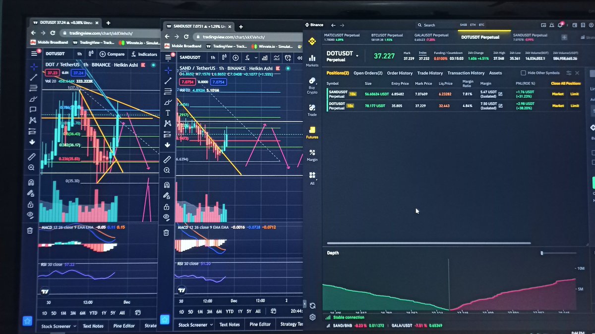
Task: Open 10x leverage badge on SANDUSDT row
Action: point(353,94)
